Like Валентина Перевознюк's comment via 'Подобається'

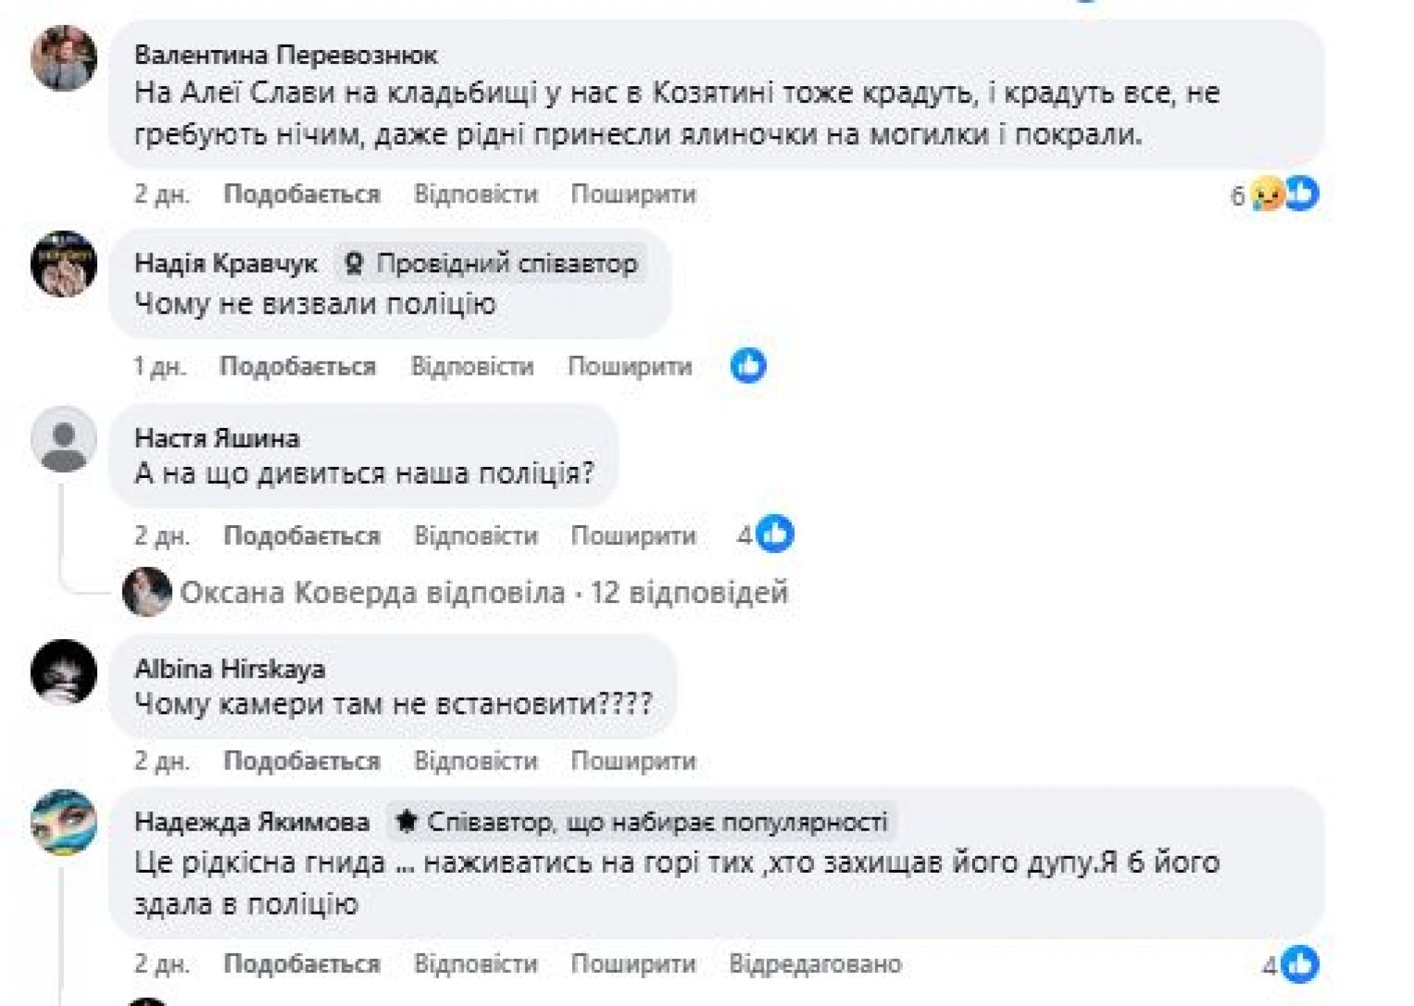302,194
